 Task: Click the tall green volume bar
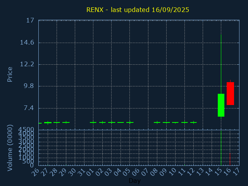coord(221,148)
